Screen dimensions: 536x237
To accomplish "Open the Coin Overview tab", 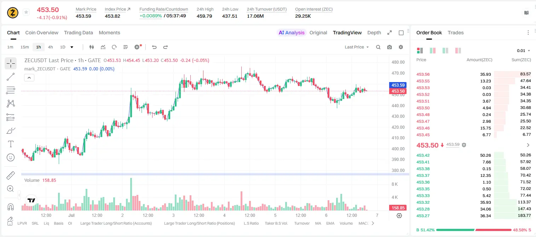I will tap(42, 33).
